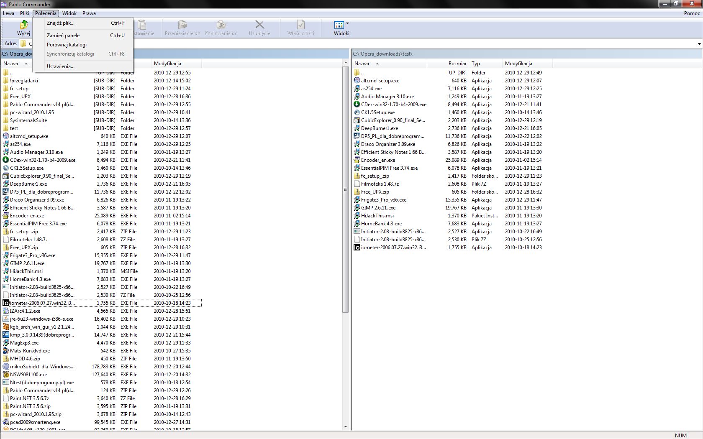Open the Prawa menu
The image size is (703, 439).
click(89, 13)
